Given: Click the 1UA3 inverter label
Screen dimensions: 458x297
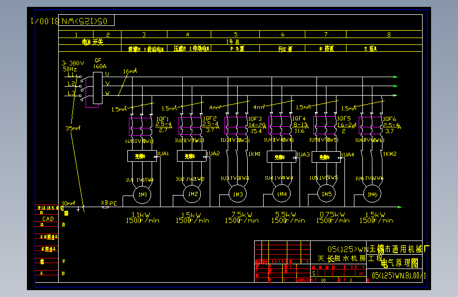Looking at the screenshot, I should point(303,154).
